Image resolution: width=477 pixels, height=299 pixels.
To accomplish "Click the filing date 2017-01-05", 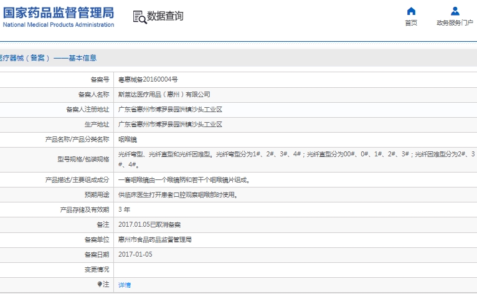I will coord(135,254).
